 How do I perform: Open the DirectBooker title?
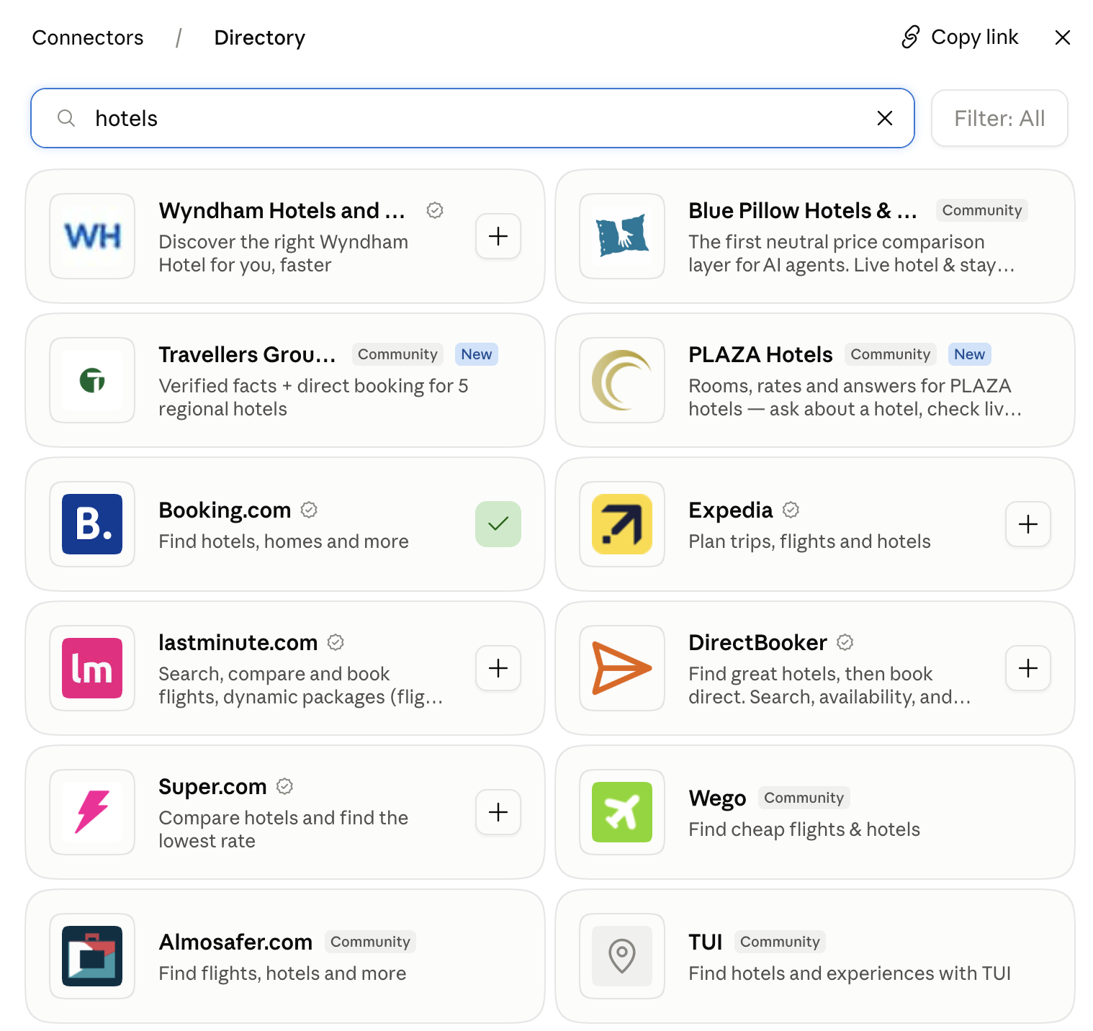(758, 642)
